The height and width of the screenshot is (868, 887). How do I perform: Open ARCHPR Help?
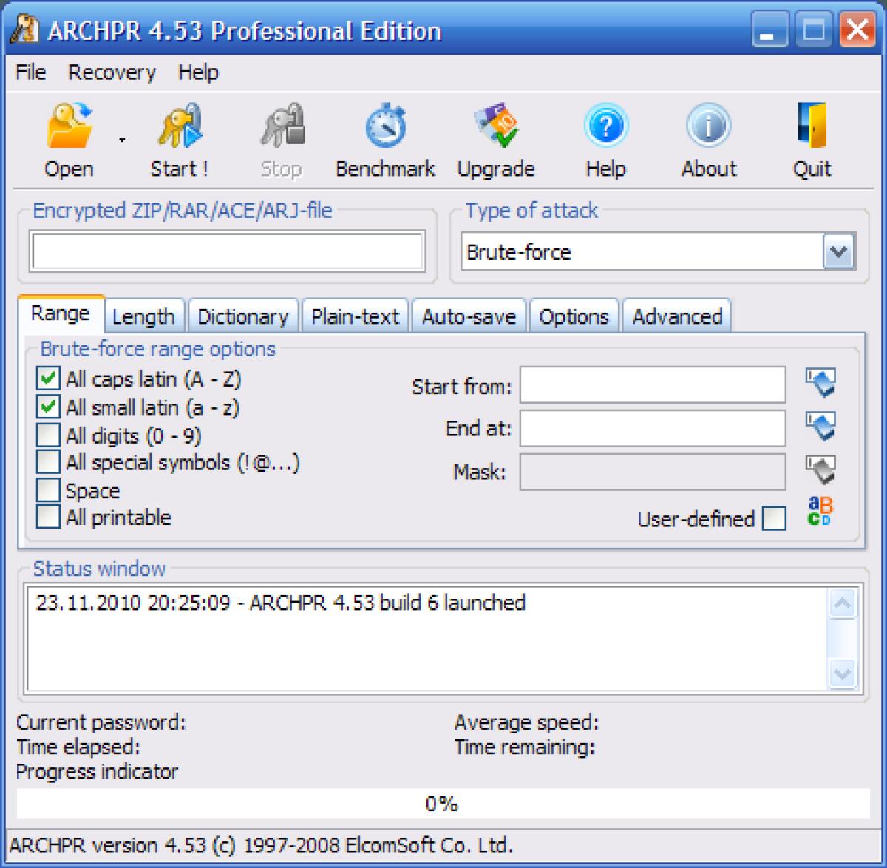click(605, 137)
